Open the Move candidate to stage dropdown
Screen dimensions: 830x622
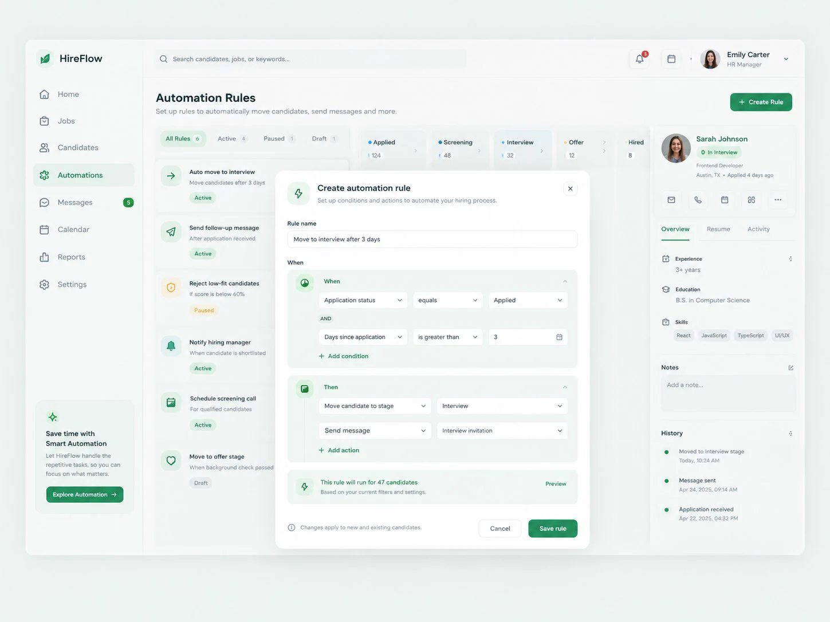point(375,406)
